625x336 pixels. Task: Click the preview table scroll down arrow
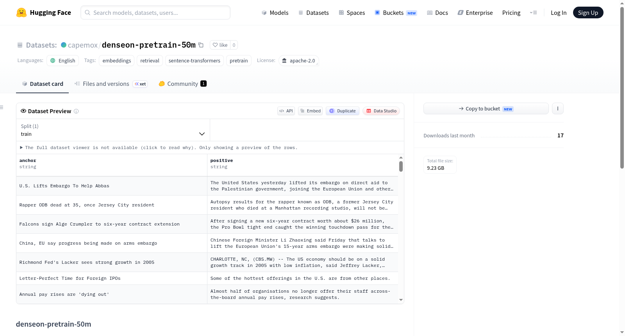tap(401, 300)
